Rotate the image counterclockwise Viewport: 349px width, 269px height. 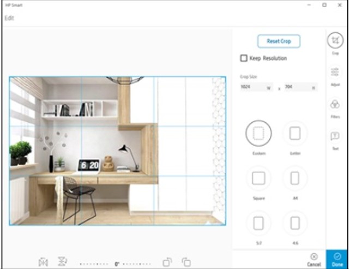tap(167, 262)
